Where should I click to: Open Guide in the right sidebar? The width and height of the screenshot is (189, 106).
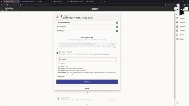(x=180, y=39)
